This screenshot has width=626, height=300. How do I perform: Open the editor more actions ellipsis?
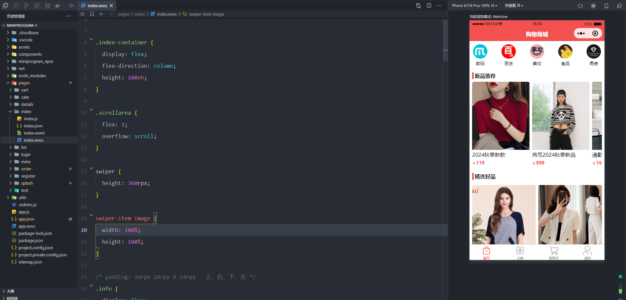tap(439, 6)
